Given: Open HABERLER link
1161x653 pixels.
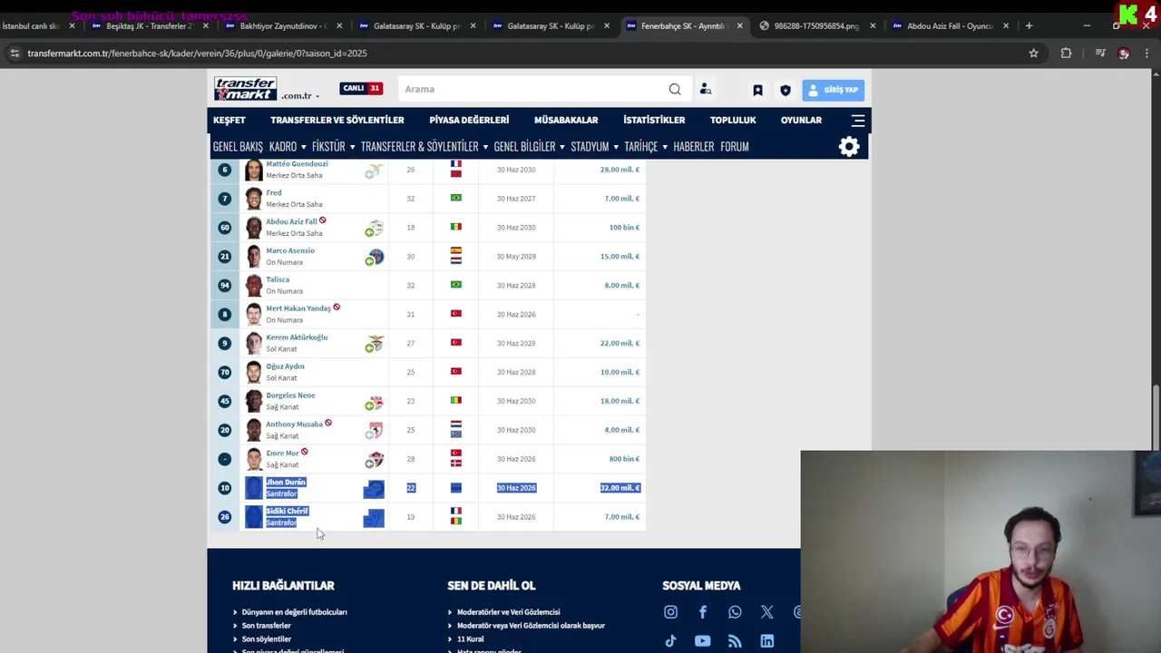Looking at the screenshot, I should tap(694, 147).
